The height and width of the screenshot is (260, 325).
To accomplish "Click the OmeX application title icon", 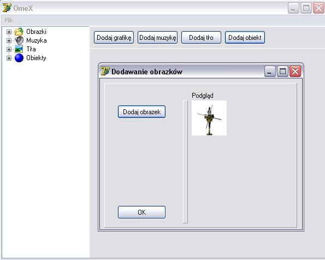I will point(7,8).
